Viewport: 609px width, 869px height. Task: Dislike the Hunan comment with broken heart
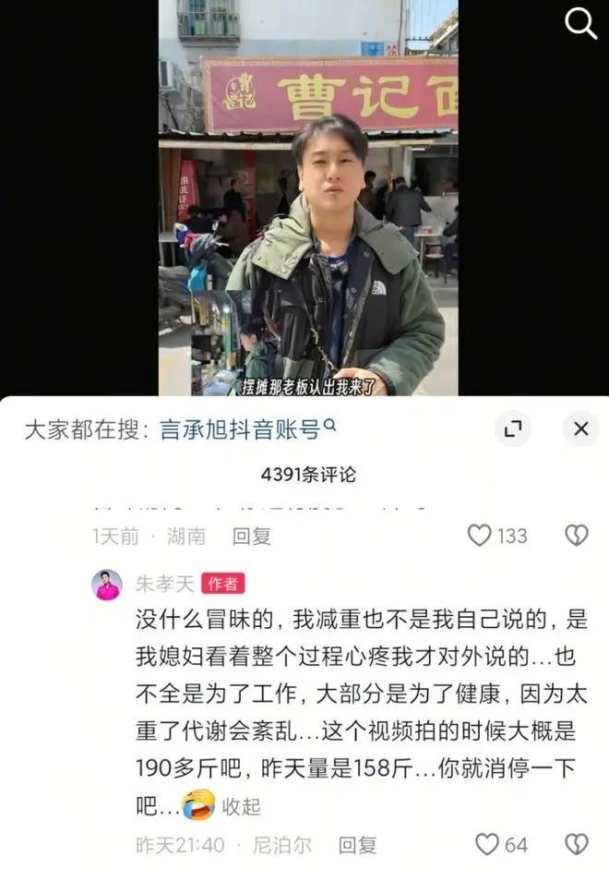pos(577,536)
